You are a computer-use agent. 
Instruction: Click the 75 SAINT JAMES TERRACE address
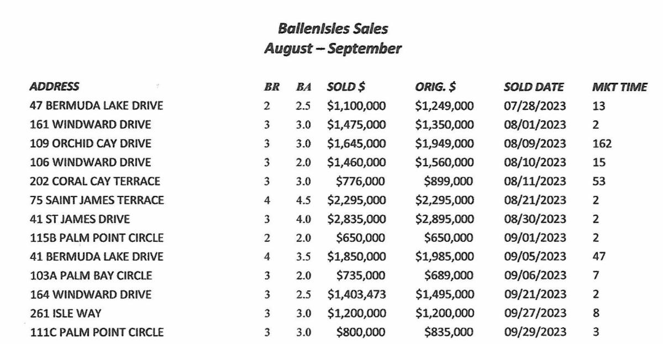coord(96,200)
